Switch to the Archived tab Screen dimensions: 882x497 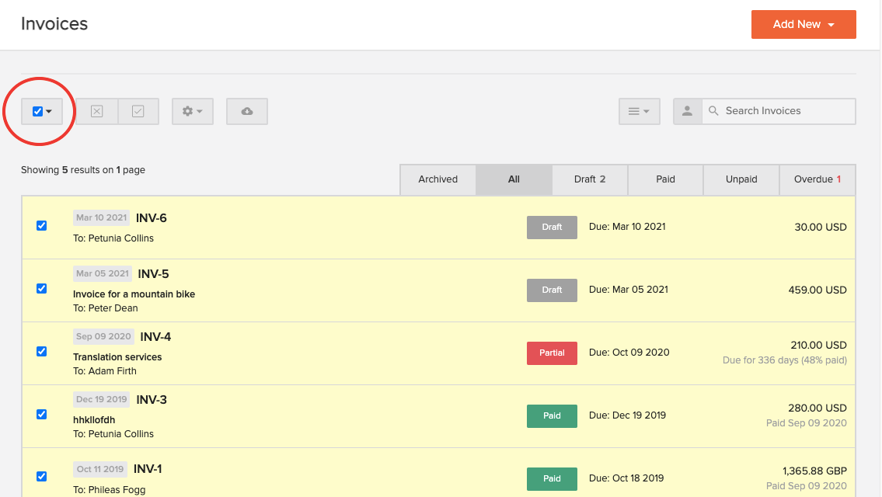(438, 179)
